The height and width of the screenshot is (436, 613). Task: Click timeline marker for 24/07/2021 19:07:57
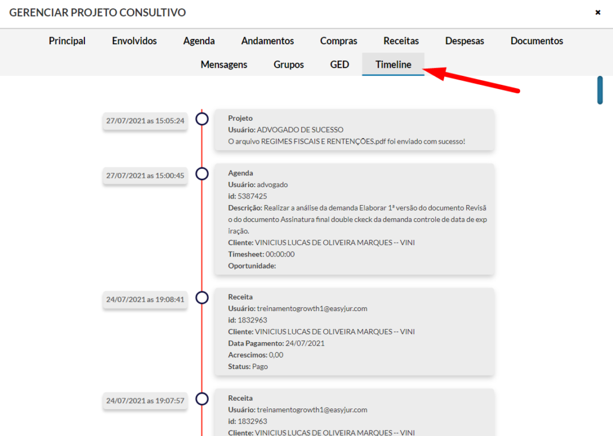click(202, 398)
